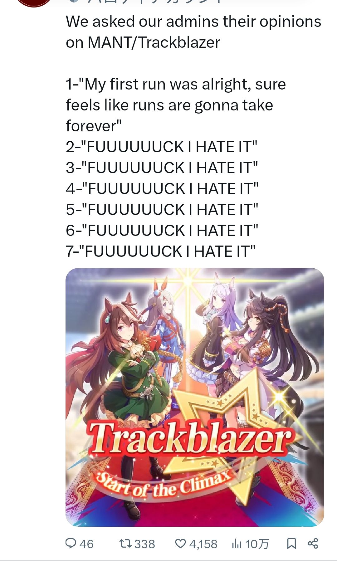The height and width of the screenshot is (561, 337).
Task: Open the view analytics bar chart icon
Action: (237, 544)
